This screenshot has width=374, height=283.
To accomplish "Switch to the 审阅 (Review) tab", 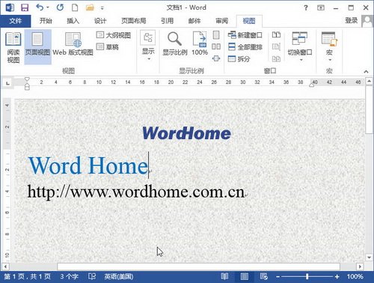I will pyautogui.click(x=222, y=21).
